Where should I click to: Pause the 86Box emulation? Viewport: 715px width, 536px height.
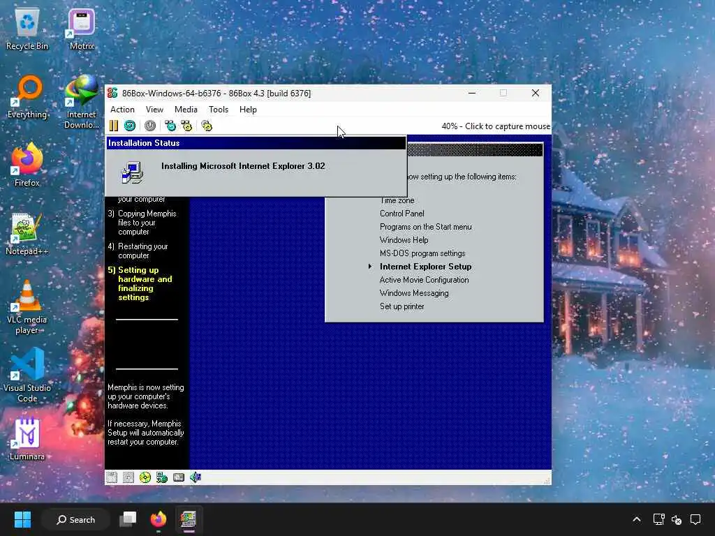[114, 126]
